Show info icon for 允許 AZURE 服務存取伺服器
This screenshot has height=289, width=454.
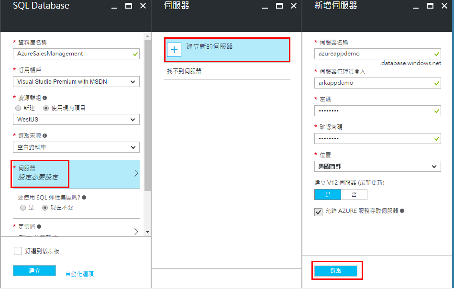tap(402, 211)
